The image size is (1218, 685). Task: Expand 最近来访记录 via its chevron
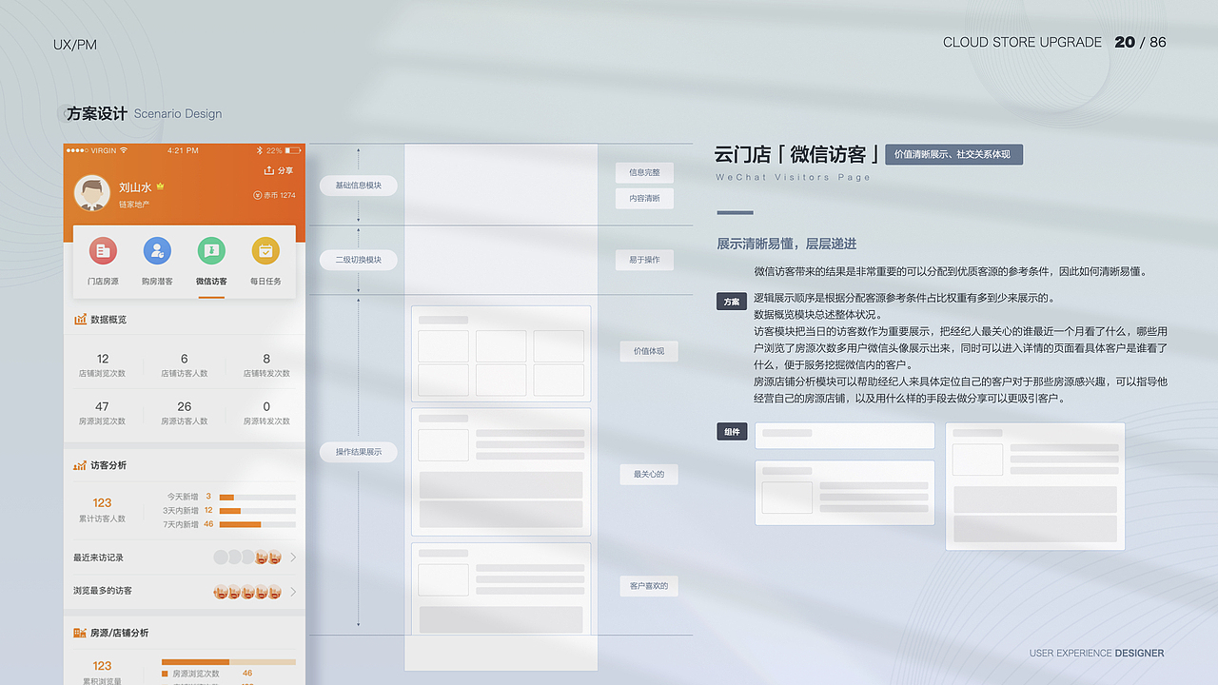coord(293,556)
